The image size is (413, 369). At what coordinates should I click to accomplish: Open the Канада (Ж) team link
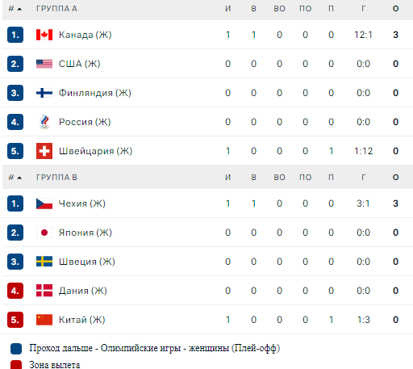click(85, 35)
